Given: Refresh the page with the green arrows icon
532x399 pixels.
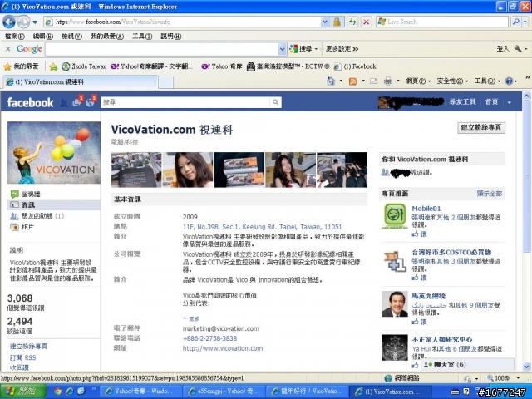Looking at the screenshot, I should (352, 22).
